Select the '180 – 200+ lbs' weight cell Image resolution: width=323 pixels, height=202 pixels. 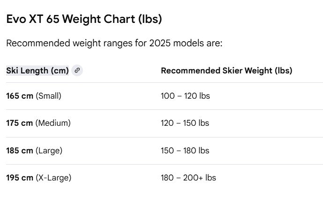(188, 178)
